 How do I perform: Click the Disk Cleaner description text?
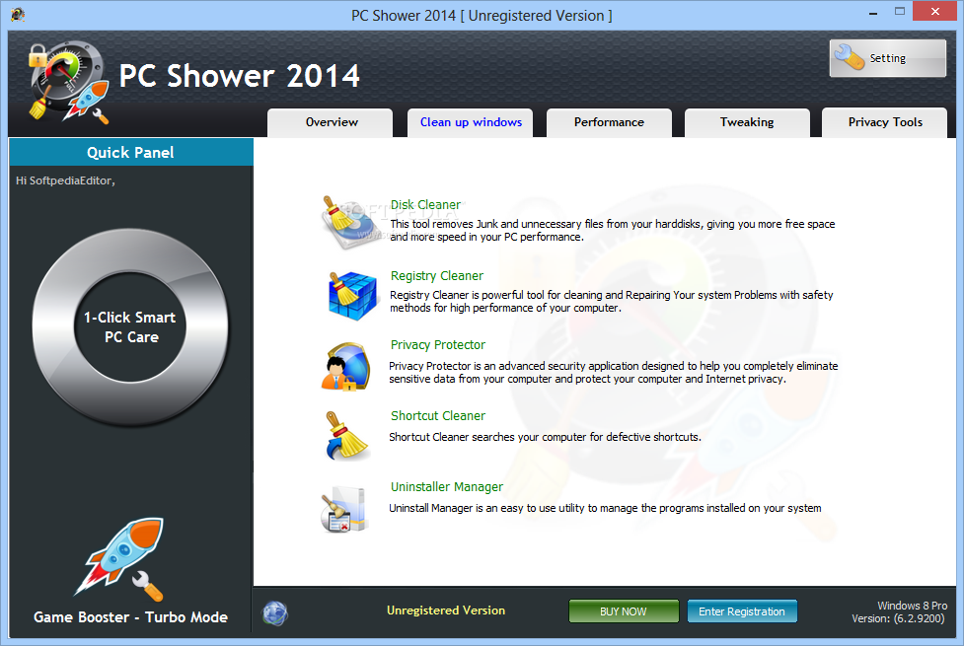[x=613, y=231]
